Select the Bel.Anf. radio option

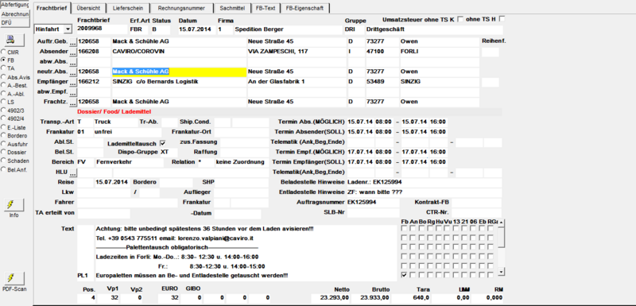point(4,169)
